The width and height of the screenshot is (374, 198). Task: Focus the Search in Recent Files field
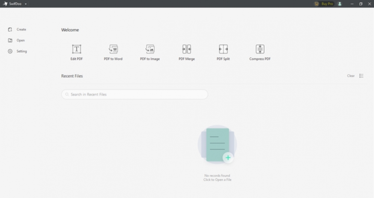(x=137, y=94)
